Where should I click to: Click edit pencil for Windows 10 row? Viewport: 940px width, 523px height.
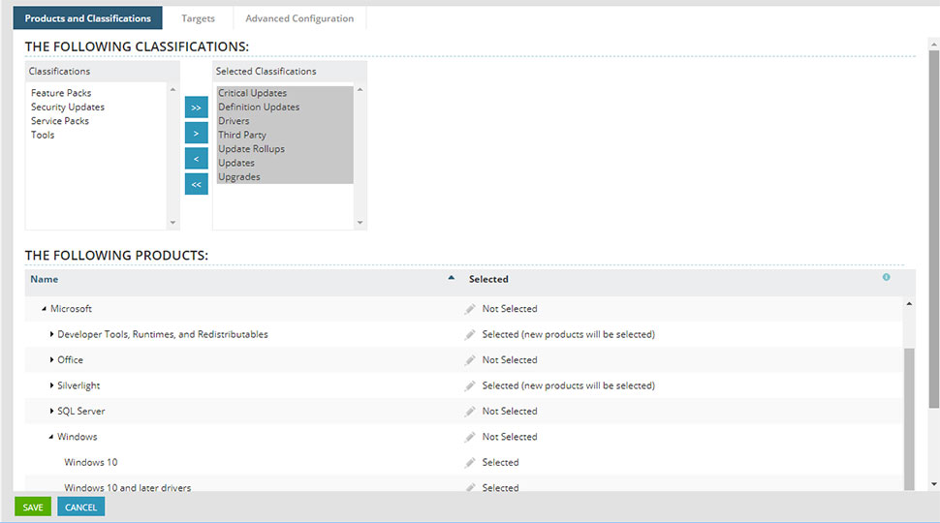click(x=470, y=463)
